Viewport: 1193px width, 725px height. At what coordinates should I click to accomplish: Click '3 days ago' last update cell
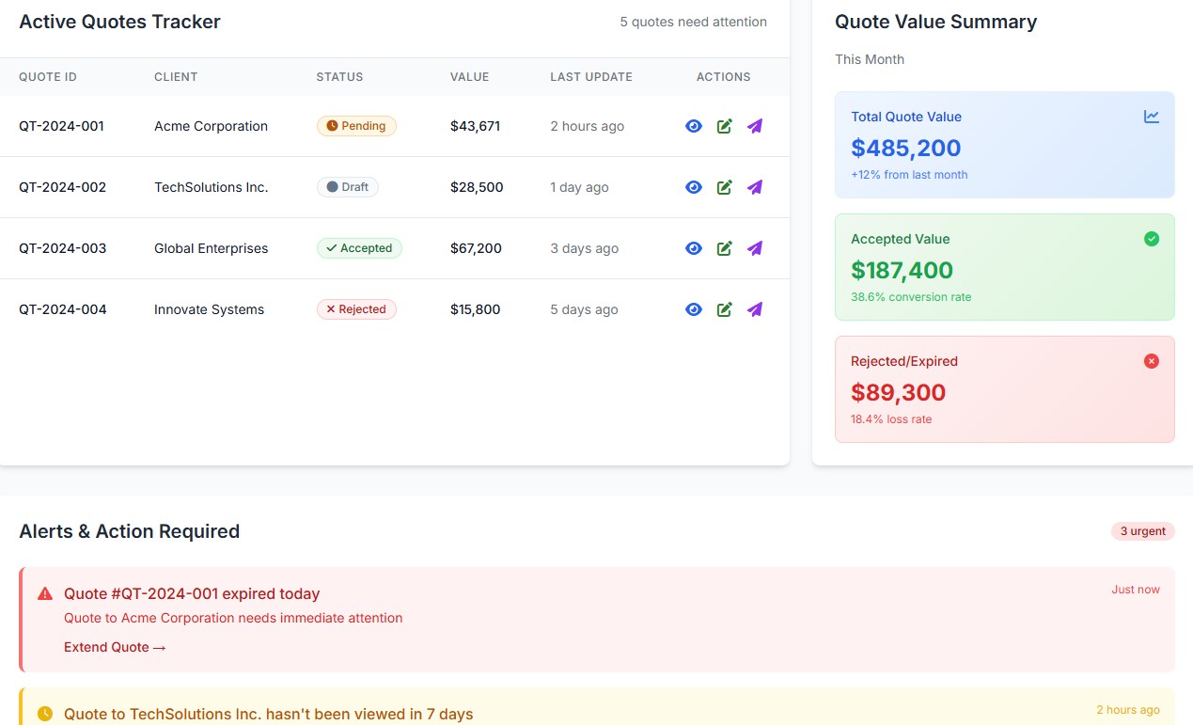[585, 248]
